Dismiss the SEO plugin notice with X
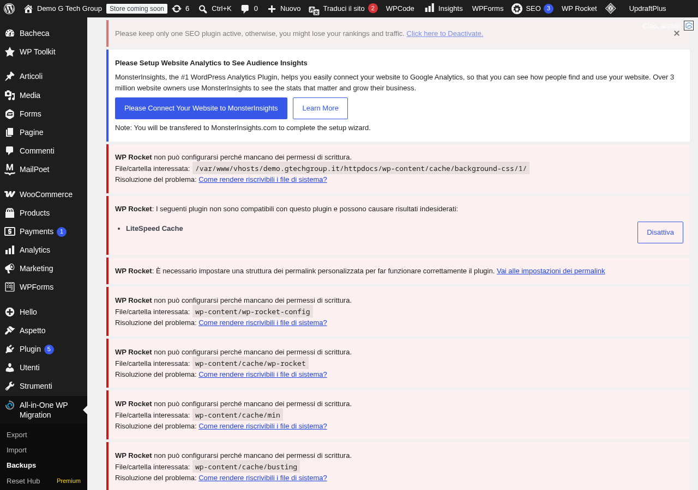Screen dimensions: 698x490 (677, 33)
